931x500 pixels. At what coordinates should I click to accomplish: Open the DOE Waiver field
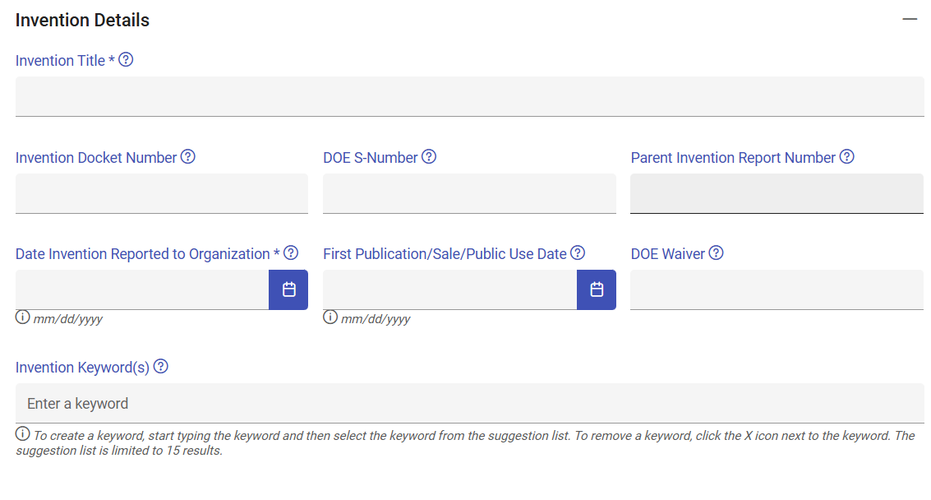pos(777,289)
